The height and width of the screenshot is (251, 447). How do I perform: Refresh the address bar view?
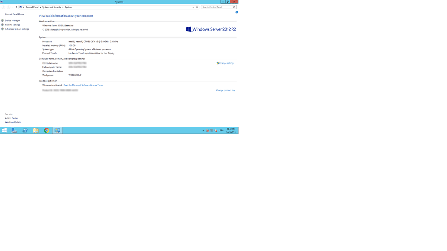197,7
